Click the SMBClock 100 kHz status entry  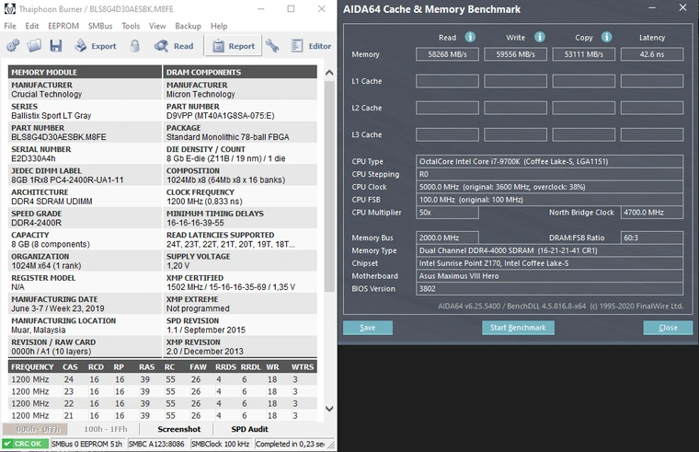point(220,444)
